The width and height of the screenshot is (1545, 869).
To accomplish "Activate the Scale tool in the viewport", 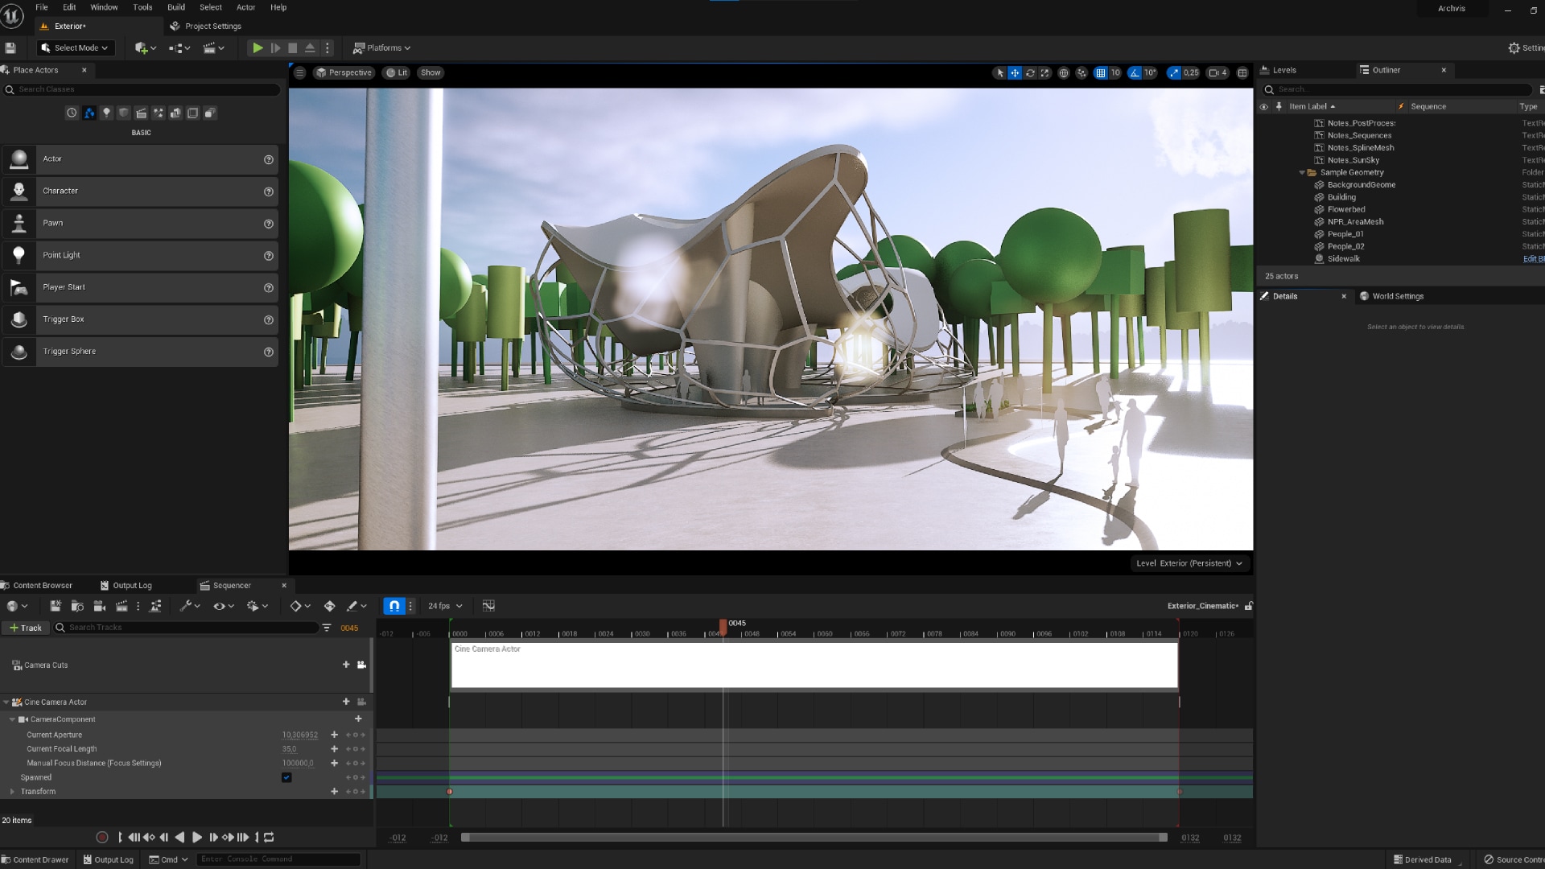I will coord(1045,72).
